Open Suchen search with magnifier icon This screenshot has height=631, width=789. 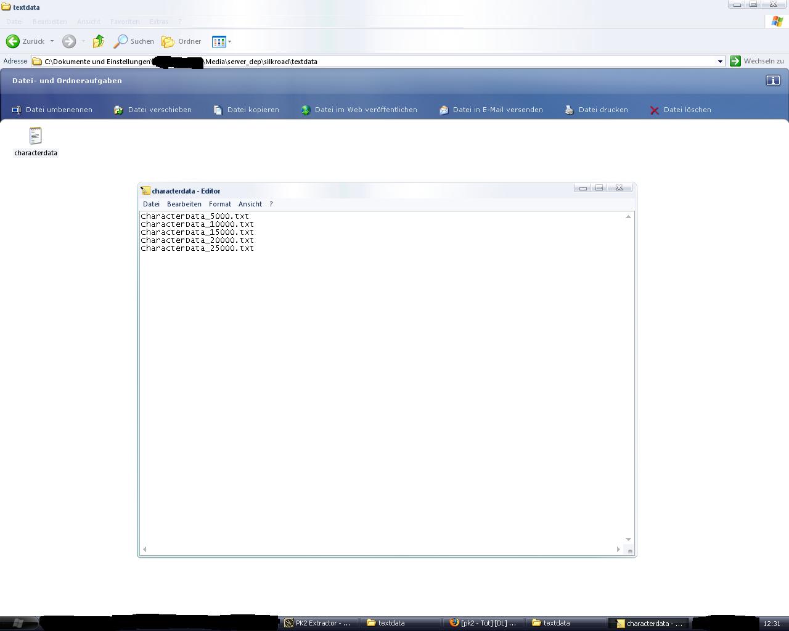coord(134,41)
